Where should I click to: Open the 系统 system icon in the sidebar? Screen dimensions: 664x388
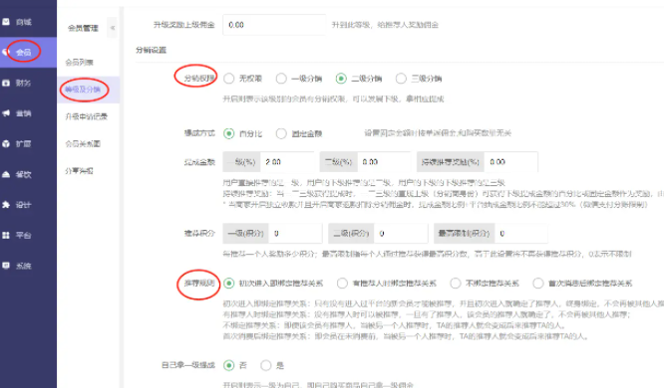pos(6,266)
